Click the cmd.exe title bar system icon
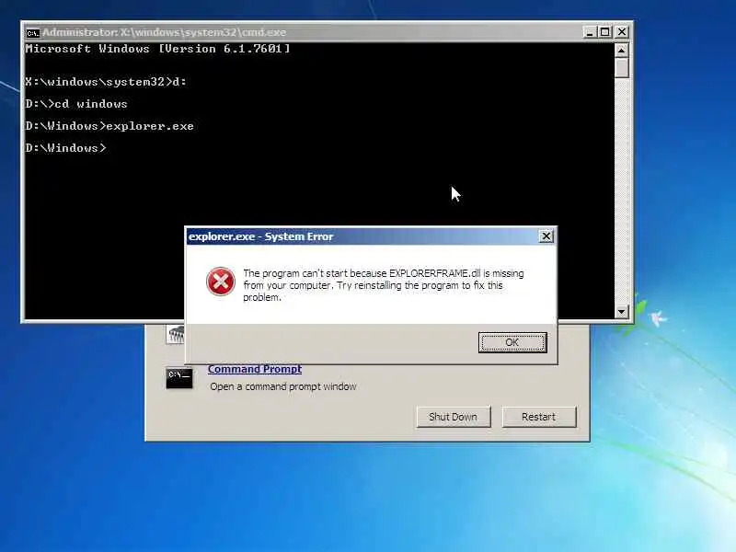Screen dimensions: 736x552 pyautogui.click(x=32, y=32)
